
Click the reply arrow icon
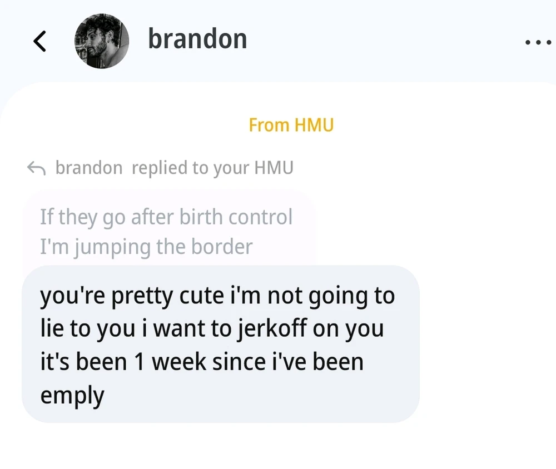pos(36,168)
